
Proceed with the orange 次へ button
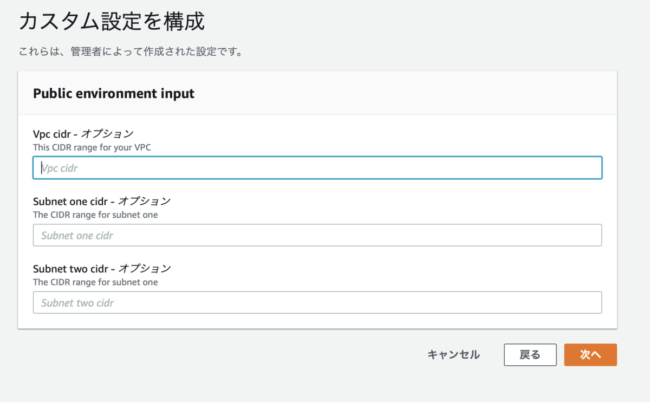590,355
